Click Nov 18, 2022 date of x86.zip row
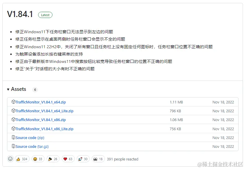The image size is (245, 169). [x=223, y=120]
